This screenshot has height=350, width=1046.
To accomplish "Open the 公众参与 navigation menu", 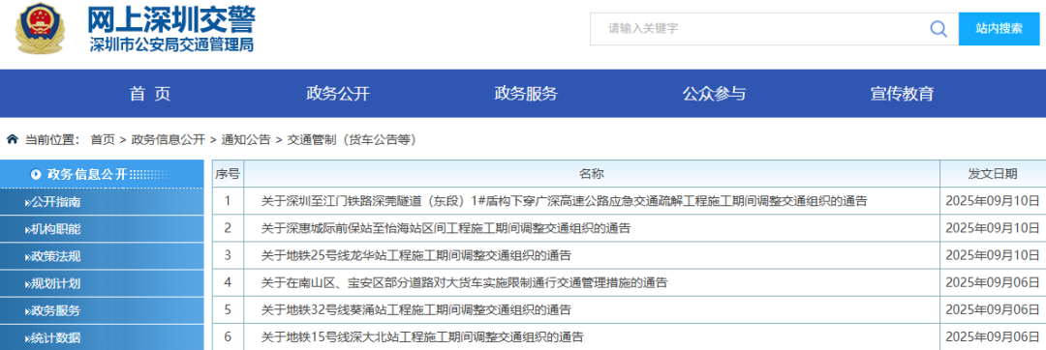I will click(x=714, y=94).
